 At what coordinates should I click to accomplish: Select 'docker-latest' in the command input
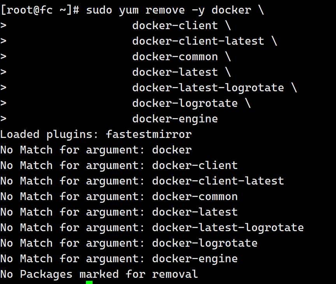pyautogui.click(x=175, y=72)
